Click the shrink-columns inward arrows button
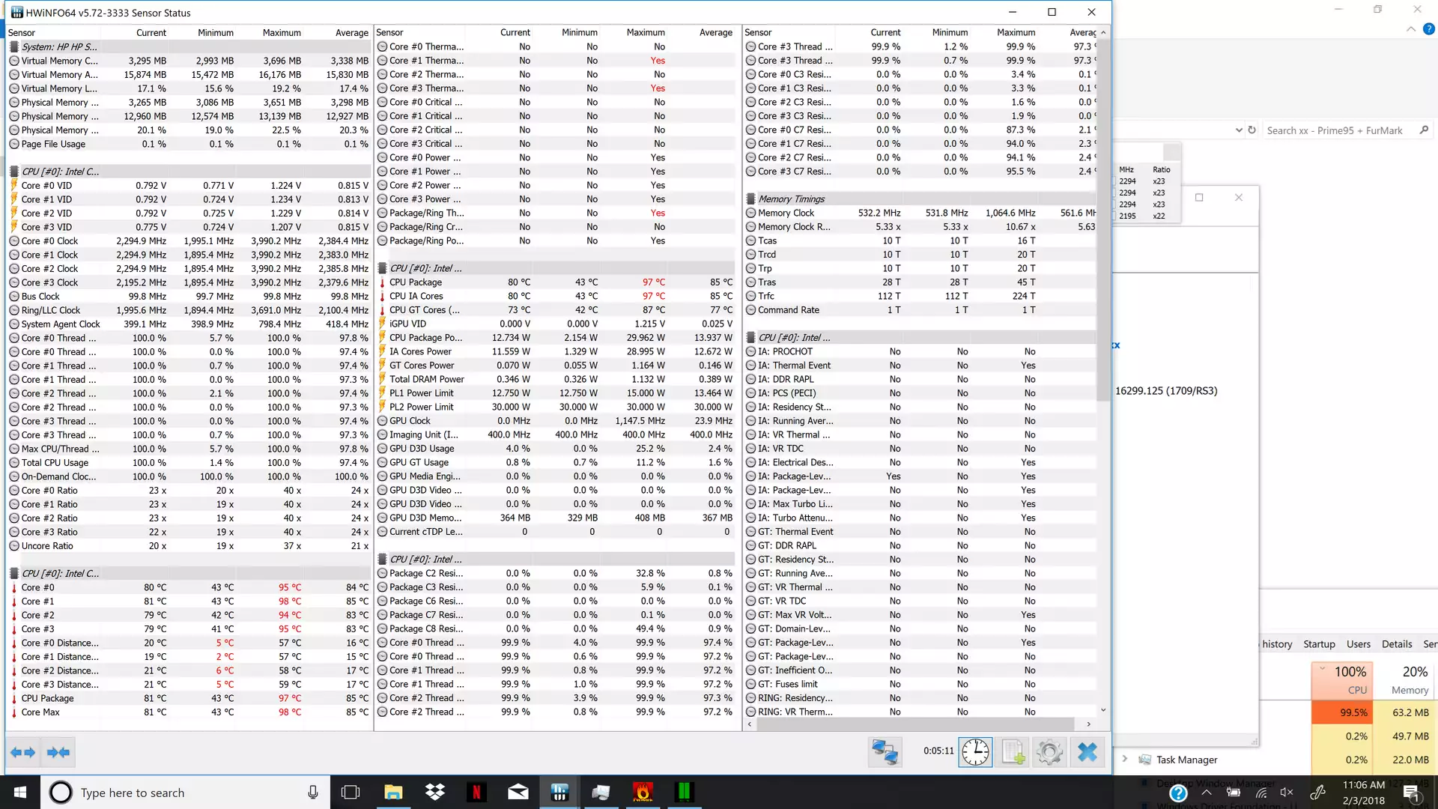This screenshot has height=809, width=1438. [58, 752]
